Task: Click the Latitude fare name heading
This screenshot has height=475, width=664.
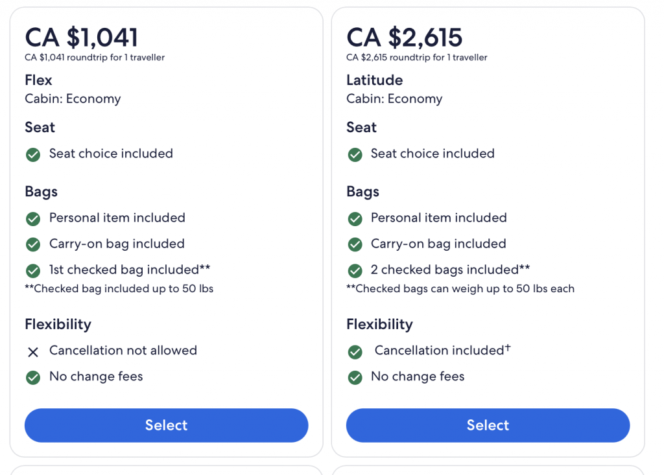Action: [x=374, y=80]
